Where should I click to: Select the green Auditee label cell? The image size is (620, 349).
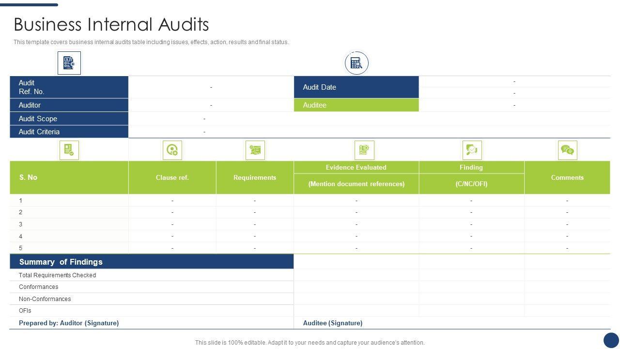pos(356,105)
